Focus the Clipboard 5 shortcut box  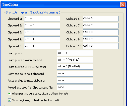coord(42,46)
